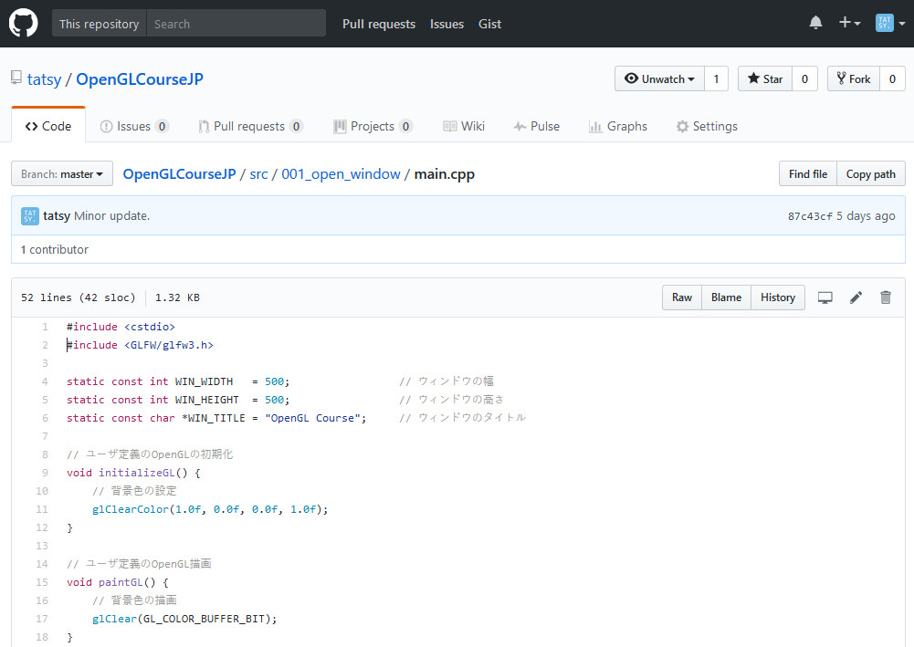Open the Branch: master dropdown
The height and width of the screenshot is (647, 914).
click(x=62, y=174)
